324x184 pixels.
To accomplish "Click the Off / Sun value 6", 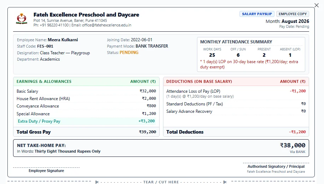I will coord(238,55).
